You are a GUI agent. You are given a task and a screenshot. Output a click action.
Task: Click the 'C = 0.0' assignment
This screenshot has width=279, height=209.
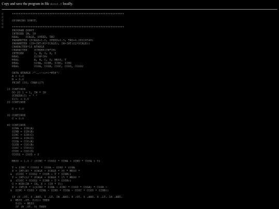[x=18, y=119]
